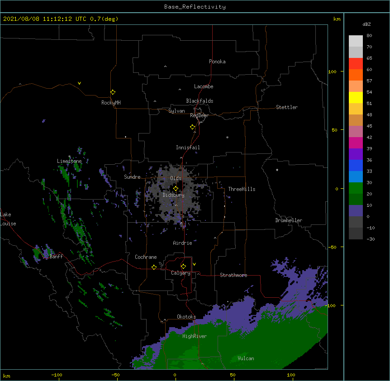The image size is (390, 381).
Task: Click the Stettler label
Action: 287,107
